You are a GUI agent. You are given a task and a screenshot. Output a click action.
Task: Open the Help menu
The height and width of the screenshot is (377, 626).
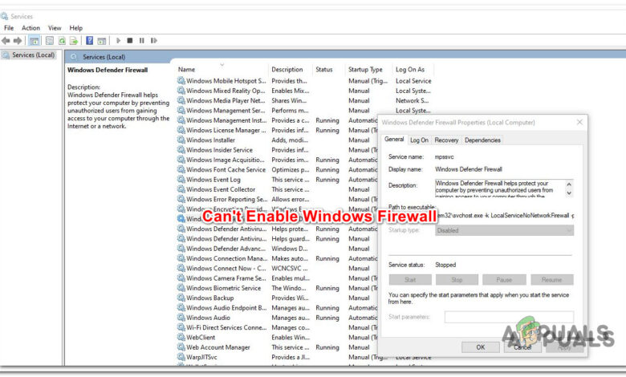pos(76,28)
